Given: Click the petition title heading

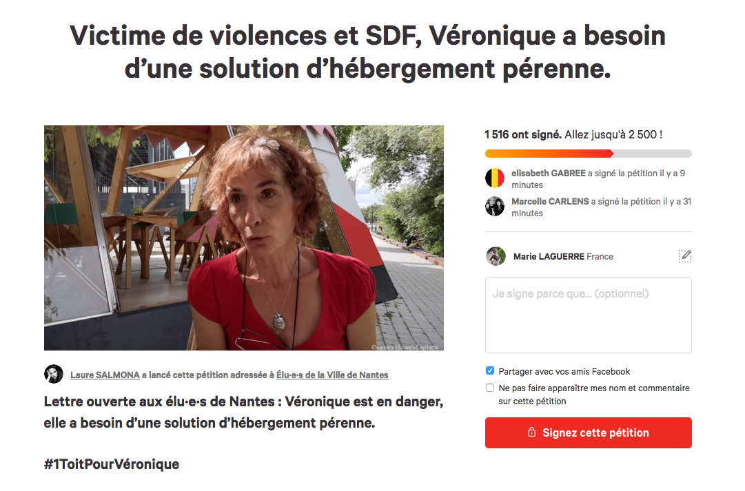Looking at the screenshot, I should pyautogui.click(x=368, y=52).
